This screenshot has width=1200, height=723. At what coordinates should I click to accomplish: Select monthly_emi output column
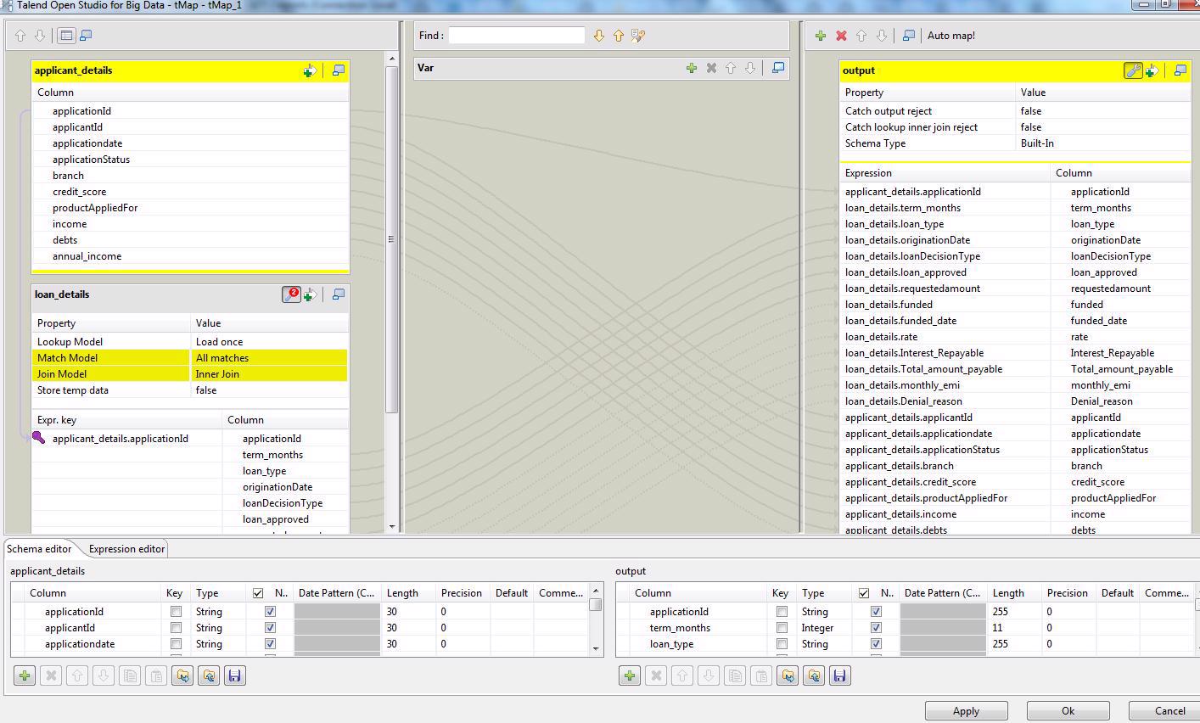(x=1101, y=385)
